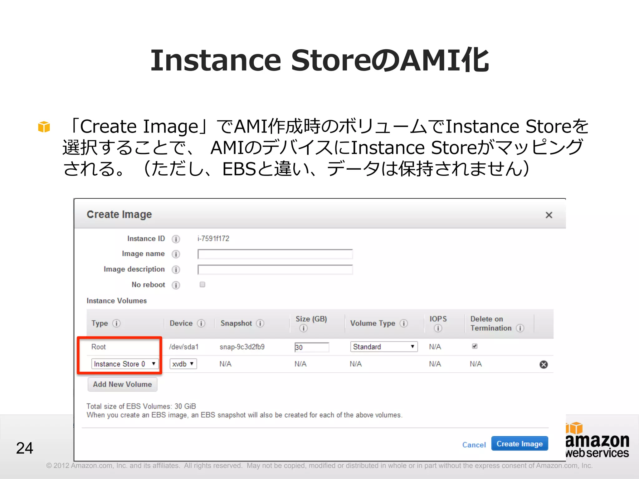Click the Total size of EBS Volumes text

pyautogui.click(x=141, y=406)
